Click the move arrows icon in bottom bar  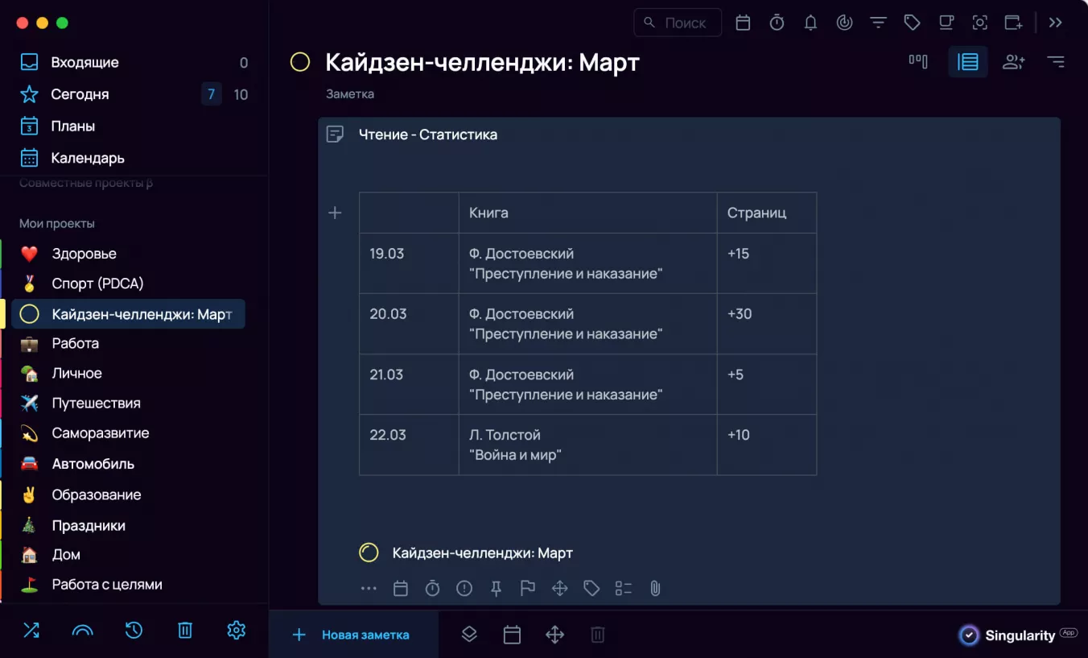555,635
